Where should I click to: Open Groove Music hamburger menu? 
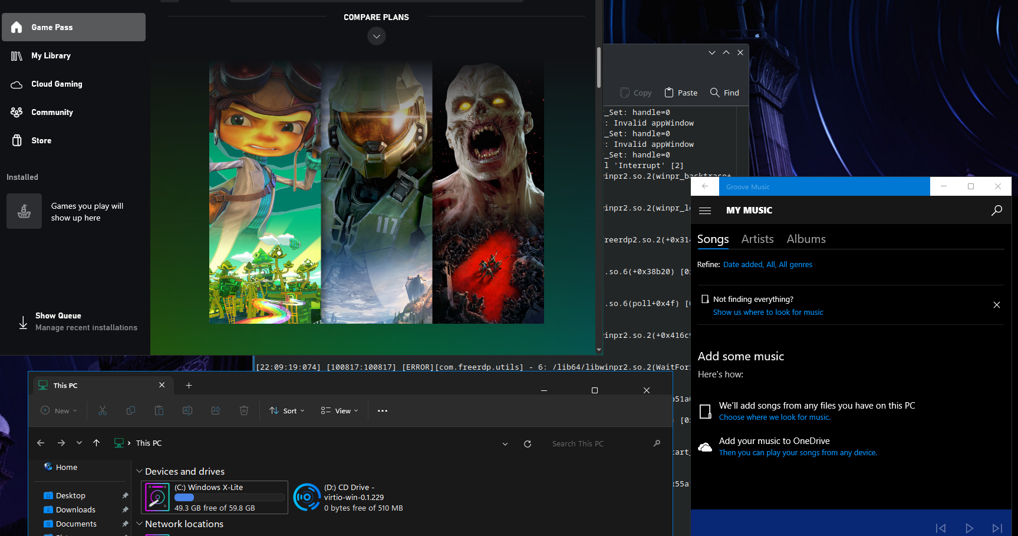click(x=705, y=211)
